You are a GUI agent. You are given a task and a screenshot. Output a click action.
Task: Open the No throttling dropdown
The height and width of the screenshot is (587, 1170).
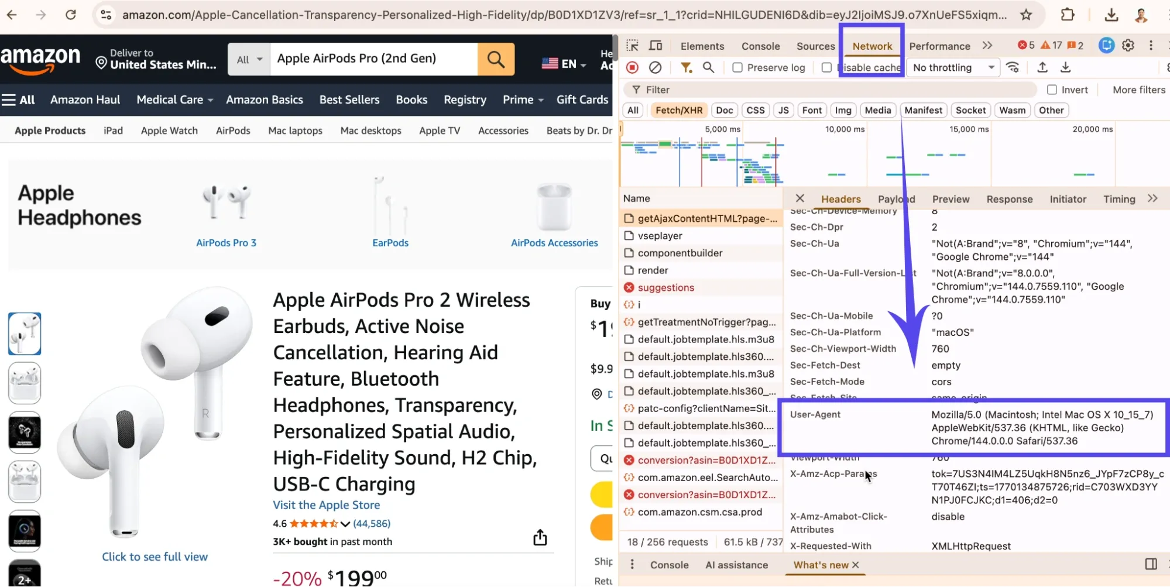952,67
